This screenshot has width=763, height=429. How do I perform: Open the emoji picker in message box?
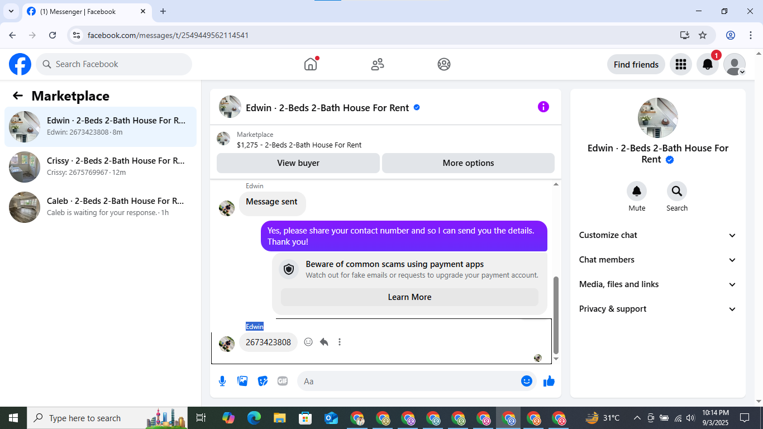[x=527, y=381]
